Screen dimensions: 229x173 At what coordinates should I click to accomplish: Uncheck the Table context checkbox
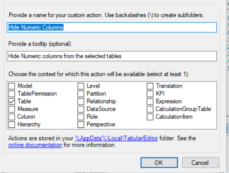11,101
